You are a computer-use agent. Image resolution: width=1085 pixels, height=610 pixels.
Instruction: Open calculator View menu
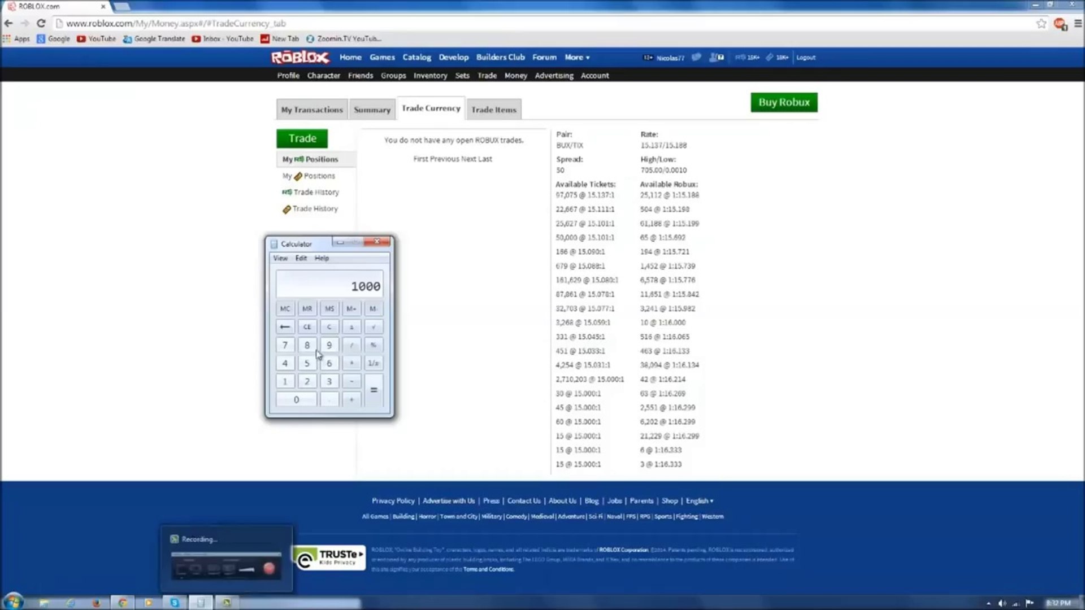pos(280,257)
